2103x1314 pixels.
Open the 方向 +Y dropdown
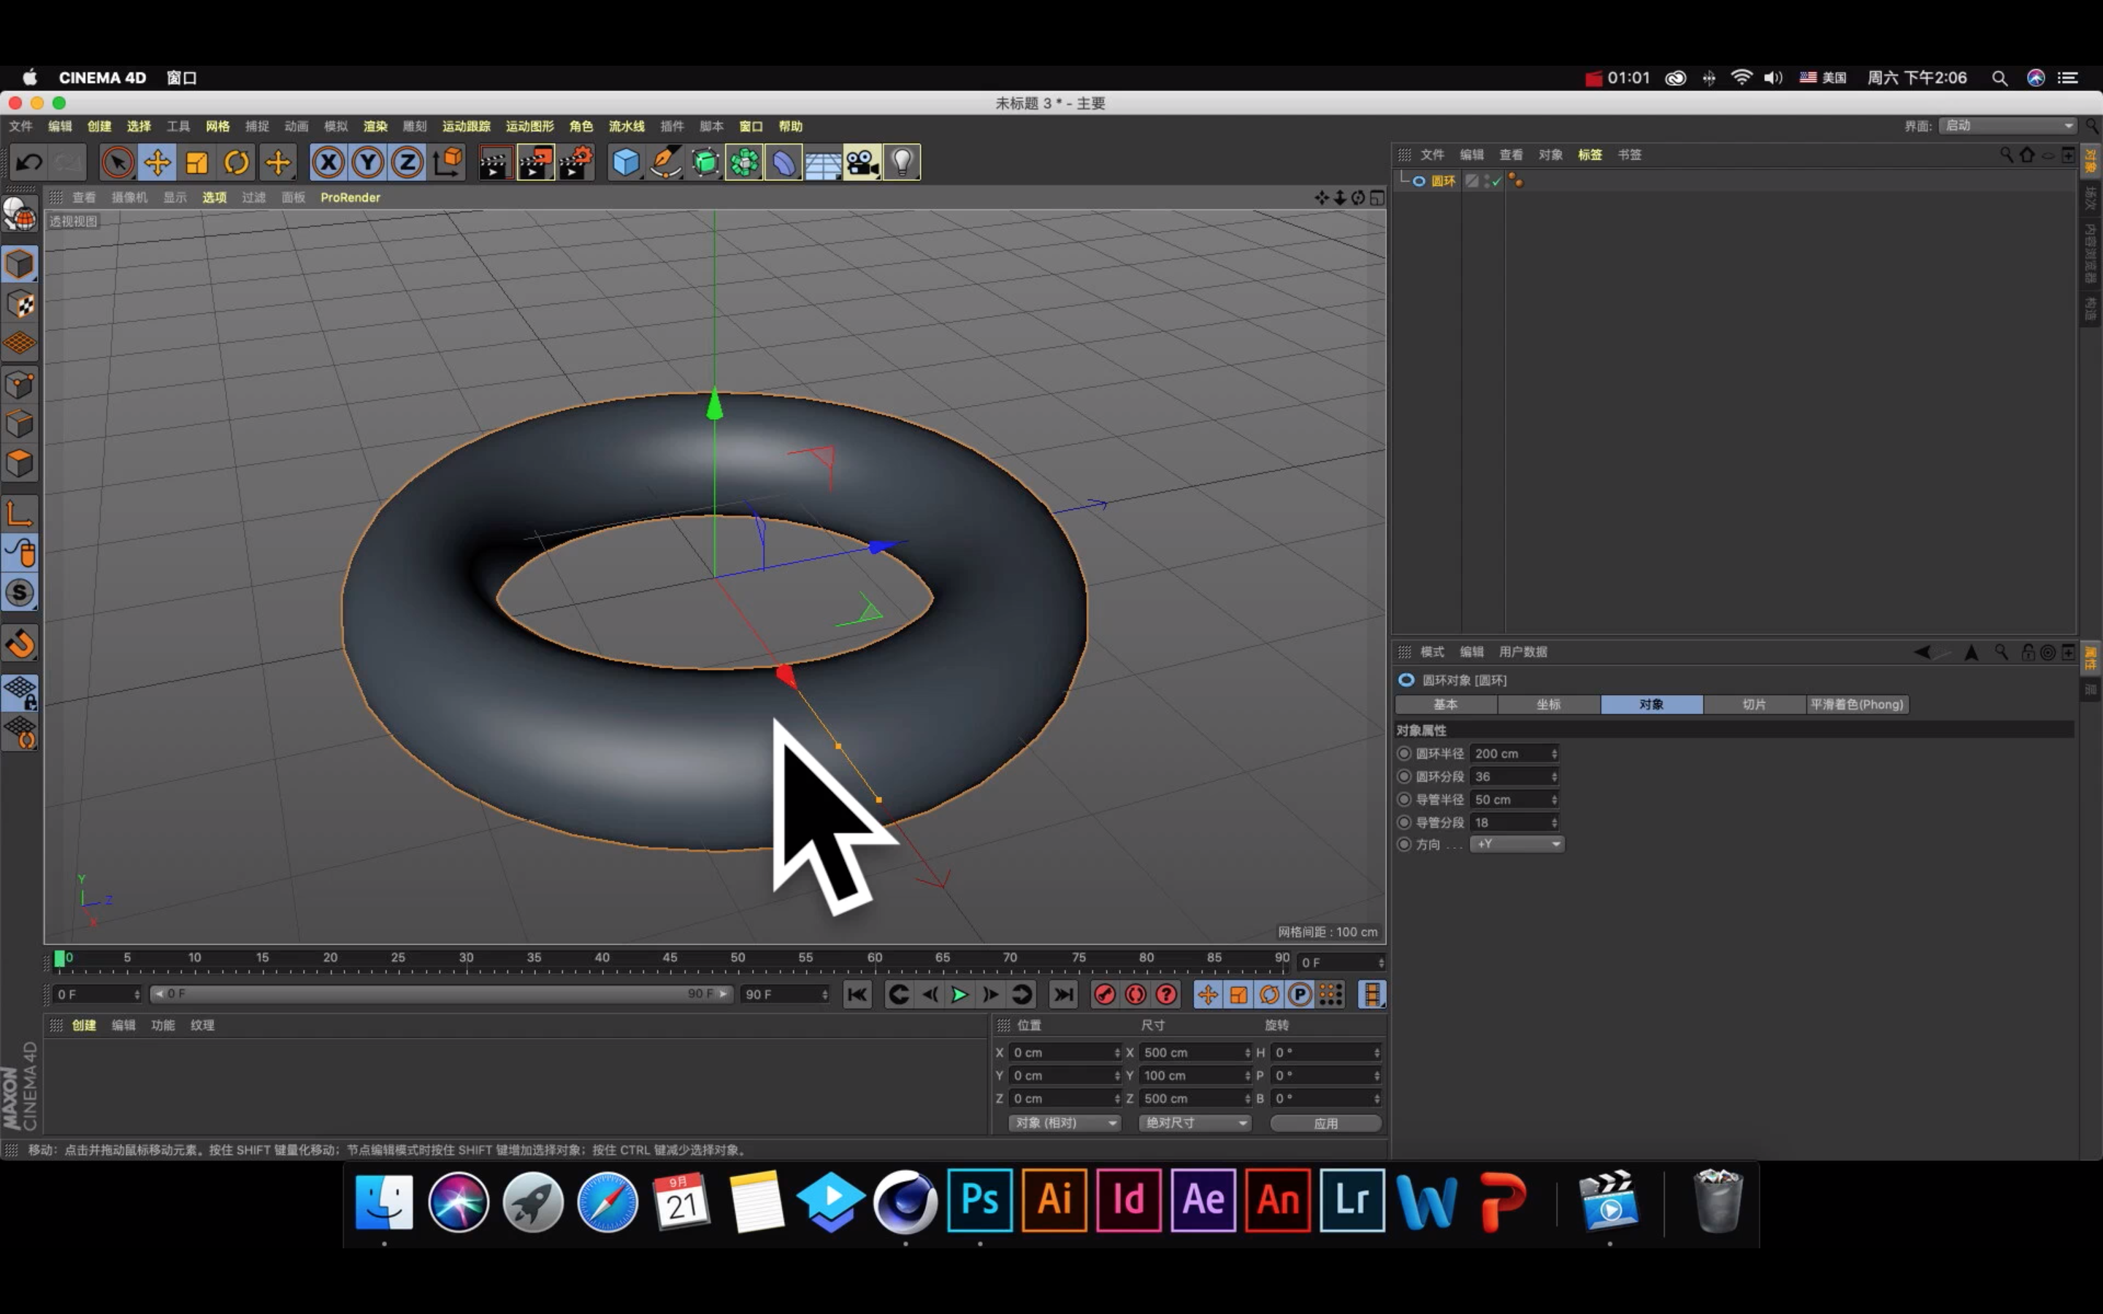(1517, 844)
